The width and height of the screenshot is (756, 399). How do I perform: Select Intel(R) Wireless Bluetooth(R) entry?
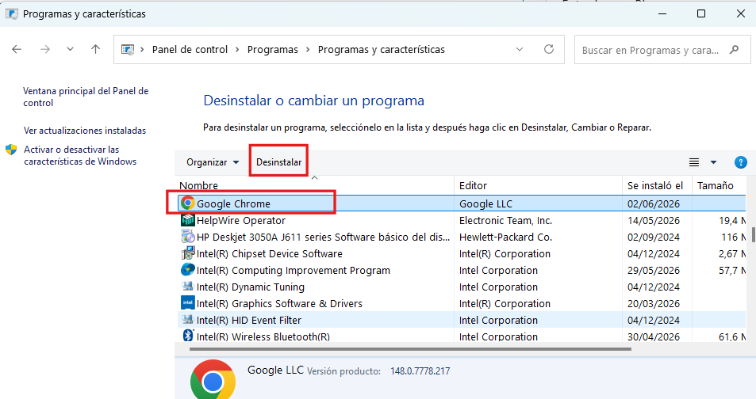click(x=263, y=336)
